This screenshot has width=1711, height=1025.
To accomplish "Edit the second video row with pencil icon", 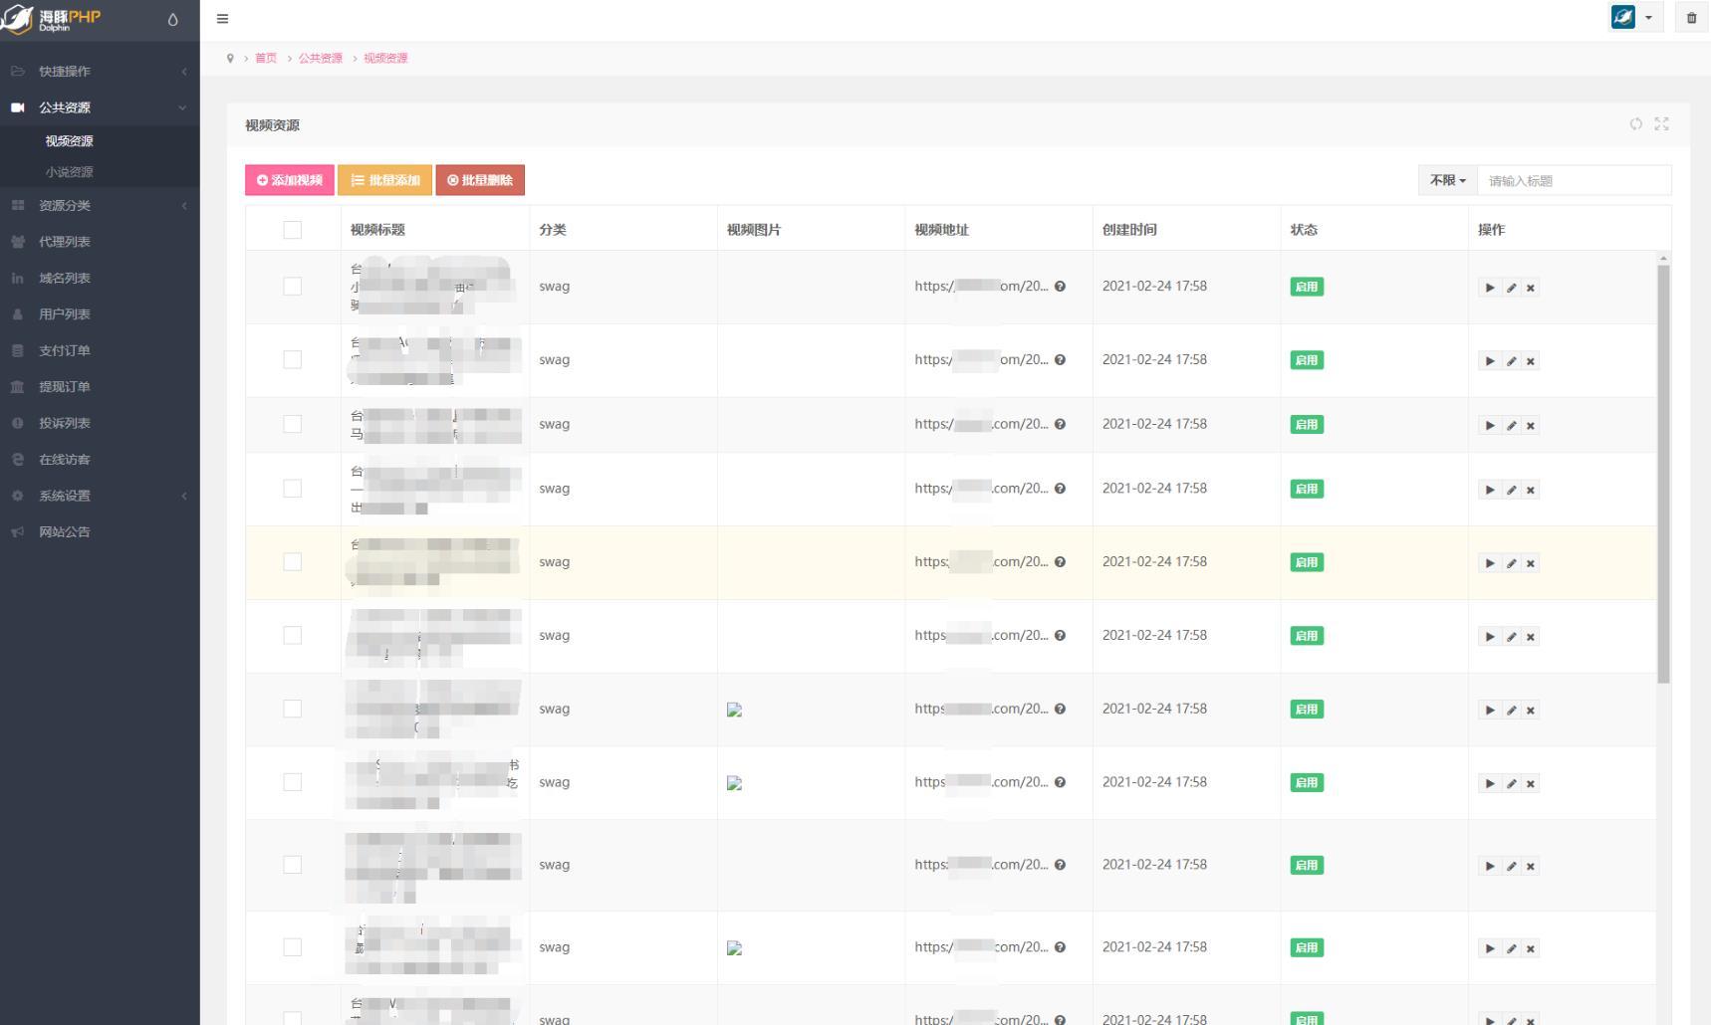I will pos(1511,361).
